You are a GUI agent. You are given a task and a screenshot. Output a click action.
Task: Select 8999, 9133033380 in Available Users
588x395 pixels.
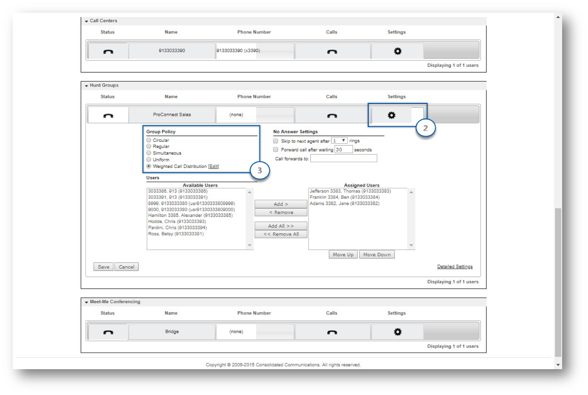tap(191, 203)
